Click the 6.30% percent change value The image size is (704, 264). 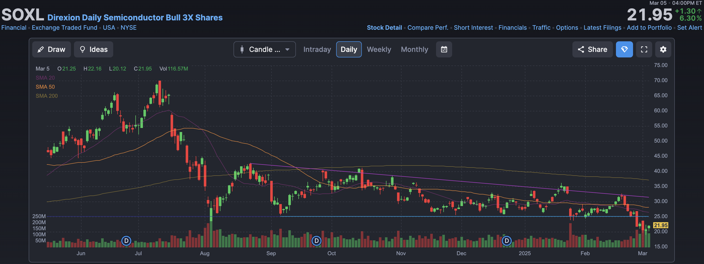pyautogui.click(x=690, y=18)
